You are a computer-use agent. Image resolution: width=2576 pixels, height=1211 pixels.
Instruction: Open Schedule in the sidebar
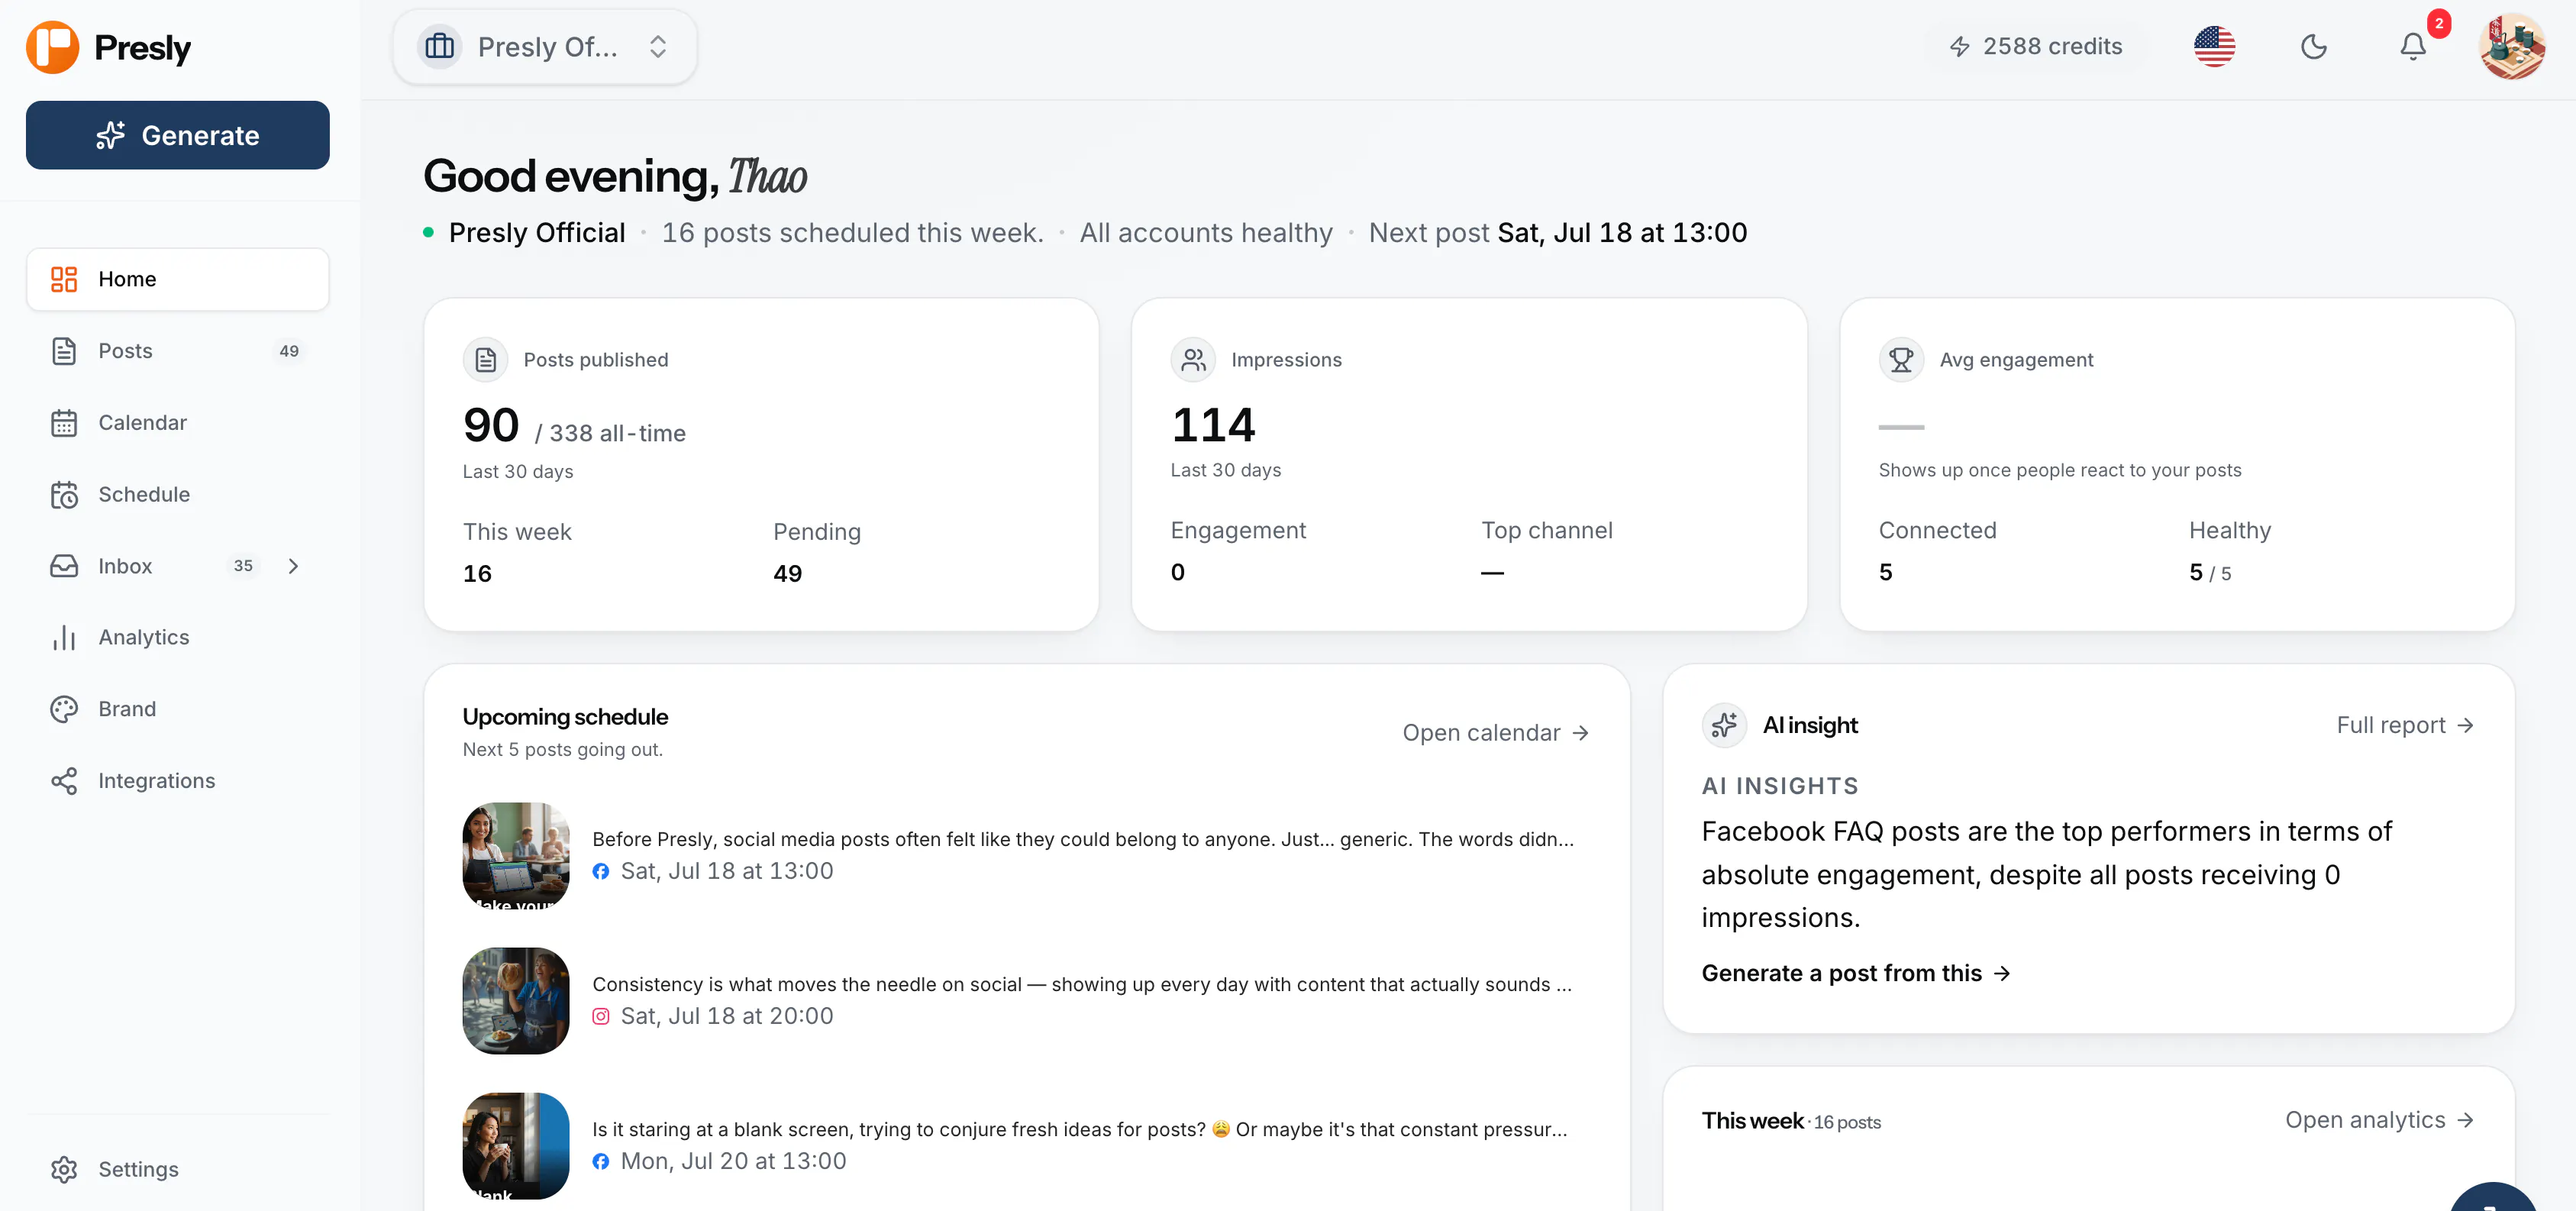pos(178,495)
